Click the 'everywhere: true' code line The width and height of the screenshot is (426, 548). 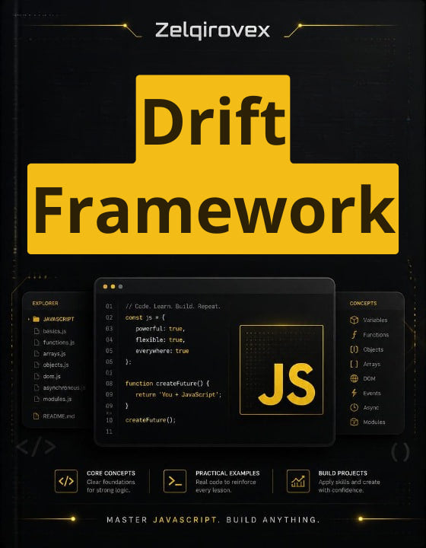[162, 351]
